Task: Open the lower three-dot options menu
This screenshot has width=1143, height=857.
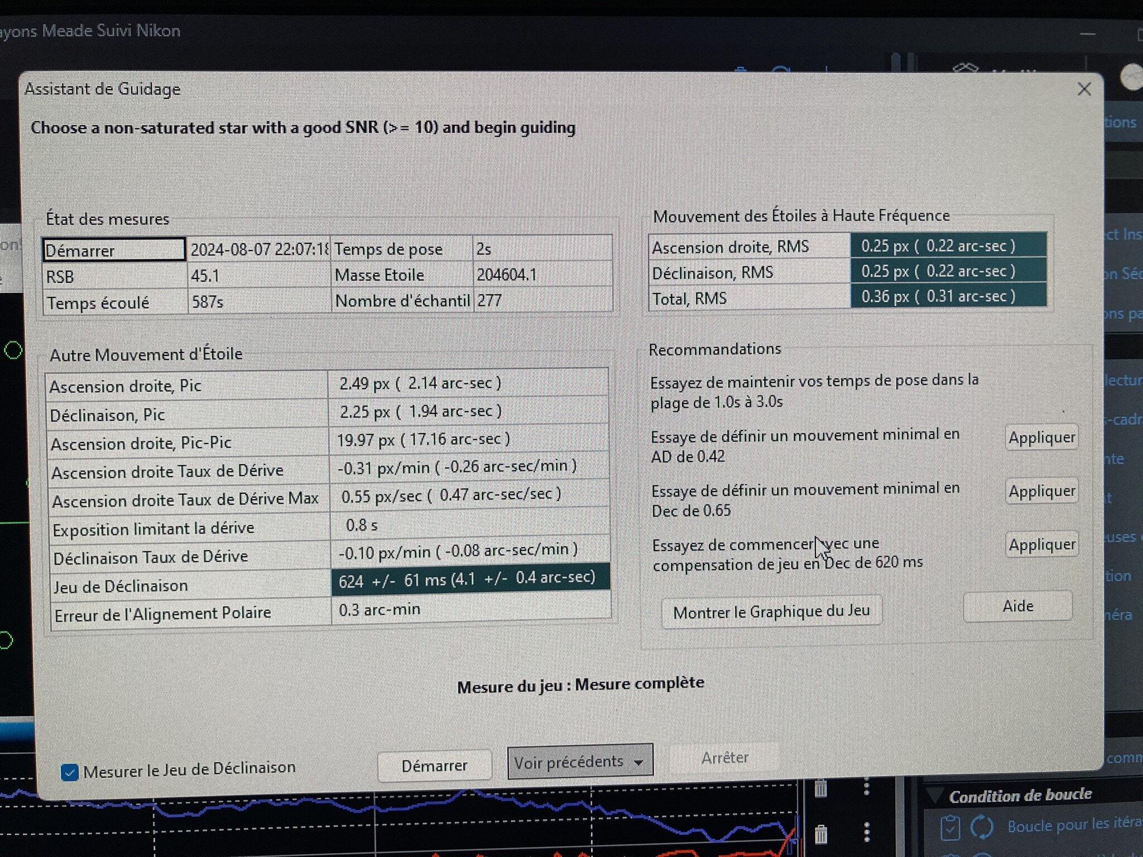Action: [x=867, y=832]
